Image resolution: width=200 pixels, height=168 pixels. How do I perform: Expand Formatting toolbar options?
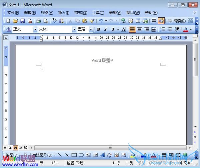tap(197, 29)
